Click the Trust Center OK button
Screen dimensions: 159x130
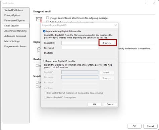point(134,126)
